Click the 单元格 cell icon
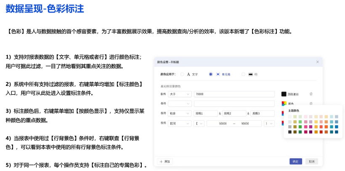Screen dimensions: 345x171 click(x=218, y=74)
